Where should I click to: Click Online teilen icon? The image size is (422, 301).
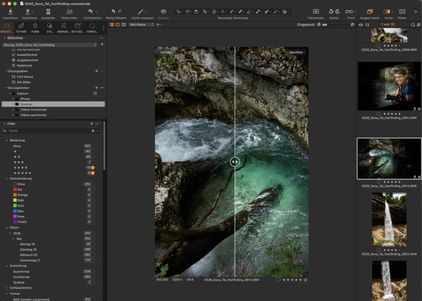tap(69, 12)
